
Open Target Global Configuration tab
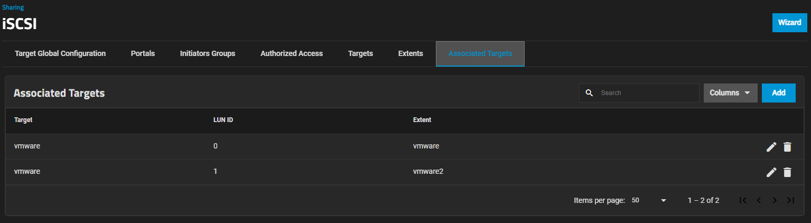[60, 53]
